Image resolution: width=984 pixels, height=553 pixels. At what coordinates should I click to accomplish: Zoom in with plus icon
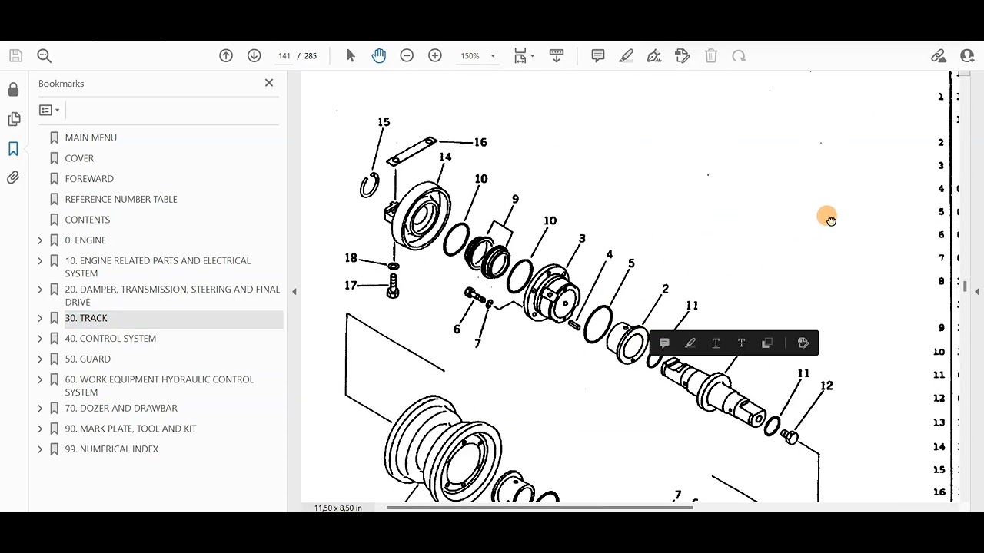[435, 55]
